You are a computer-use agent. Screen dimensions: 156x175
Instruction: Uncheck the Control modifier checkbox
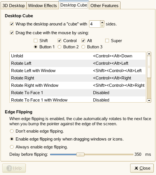(59, 41)
